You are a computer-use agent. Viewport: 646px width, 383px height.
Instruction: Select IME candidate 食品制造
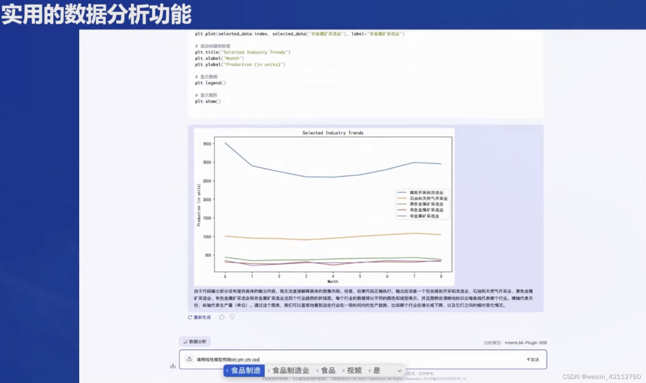(244, 371)
